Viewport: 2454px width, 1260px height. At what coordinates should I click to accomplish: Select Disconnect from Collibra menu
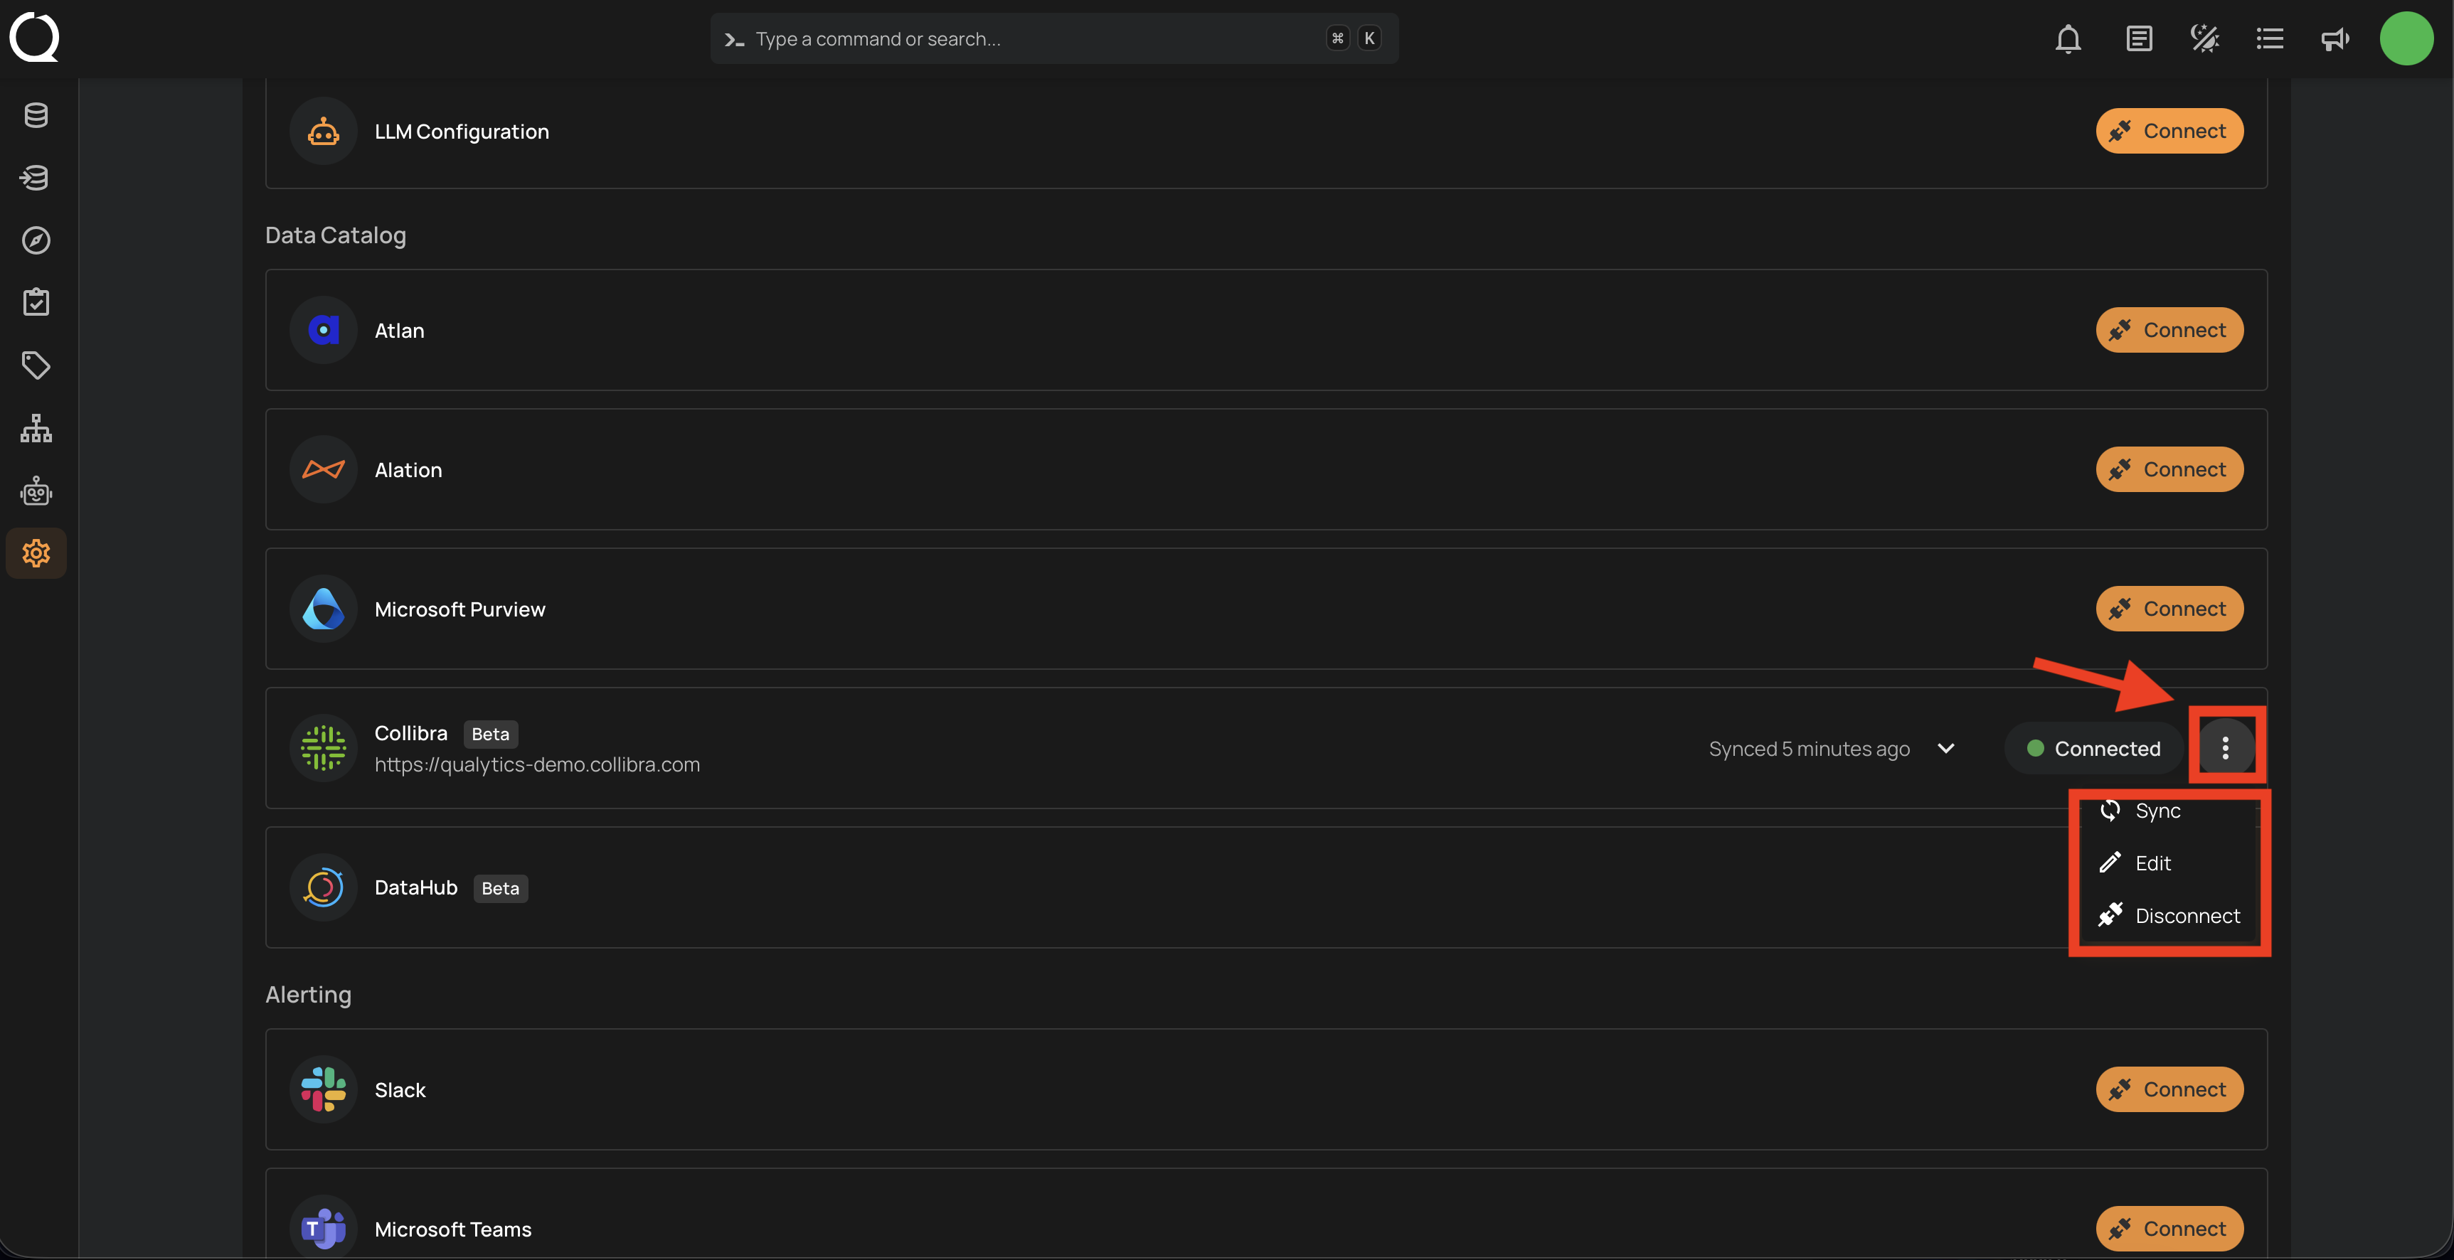(2187, 915)
